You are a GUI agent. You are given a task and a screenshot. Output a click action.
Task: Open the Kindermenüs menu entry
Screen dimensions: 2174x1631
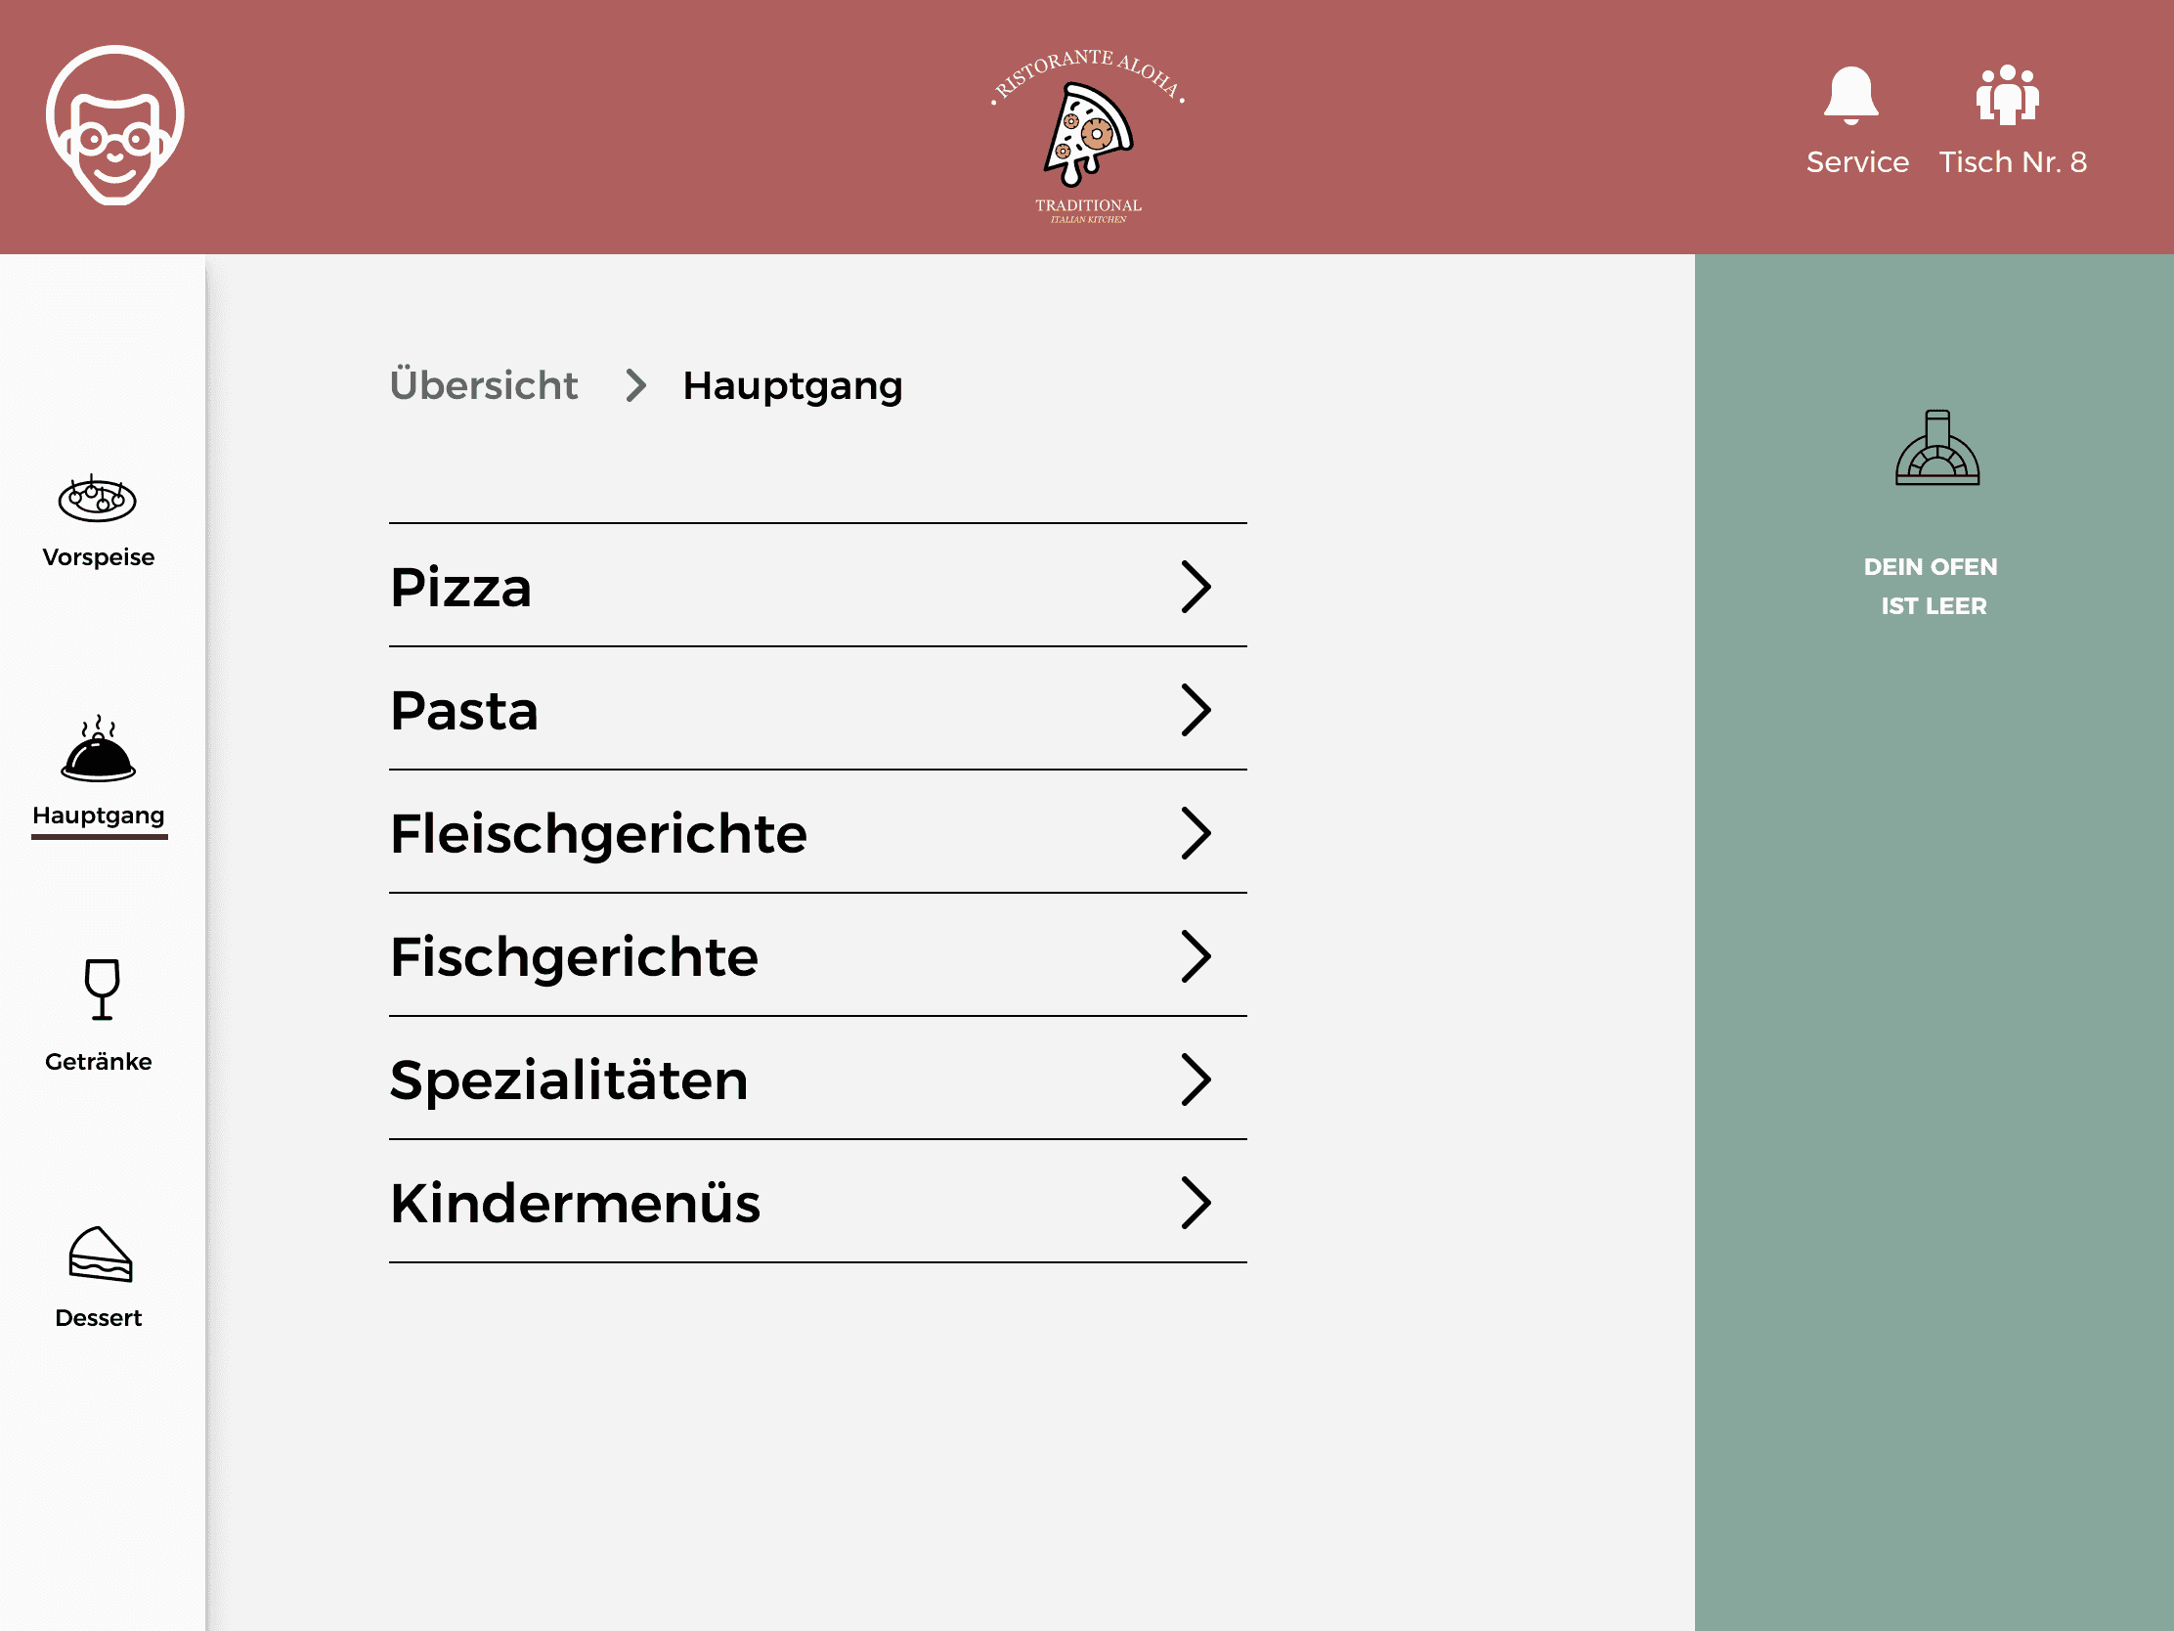click(x=575, y=1203)
